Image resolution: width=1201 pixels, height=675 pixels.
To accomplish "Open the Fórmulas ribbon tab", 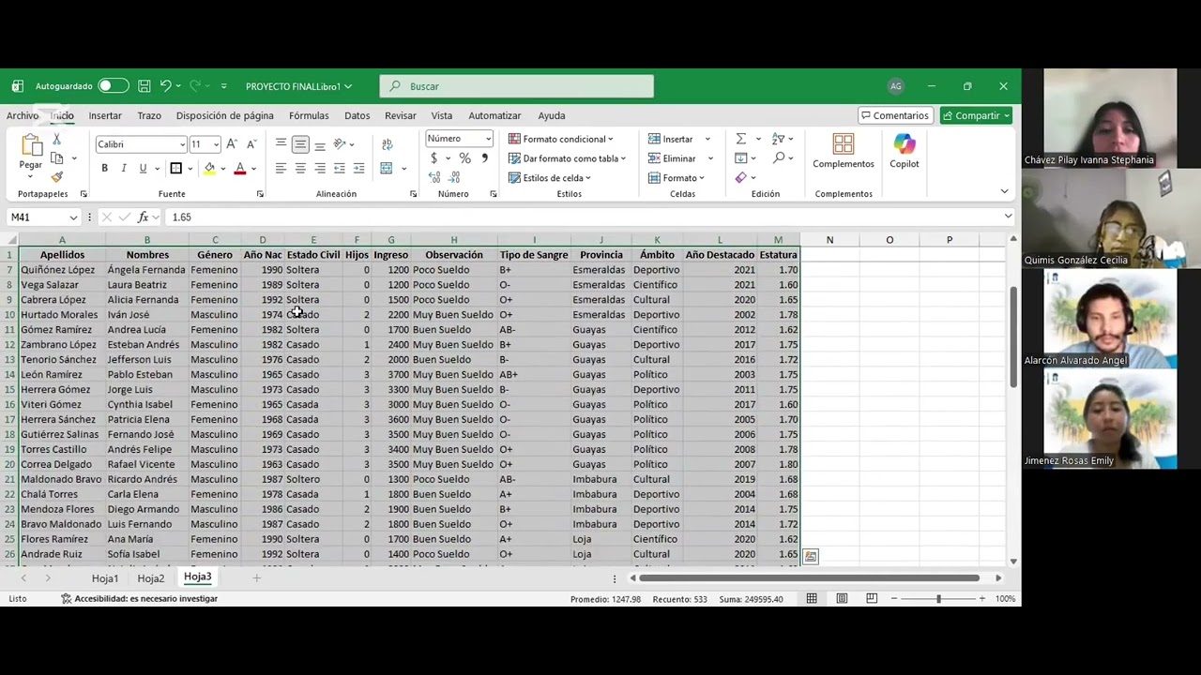I will tap(309, 115).
